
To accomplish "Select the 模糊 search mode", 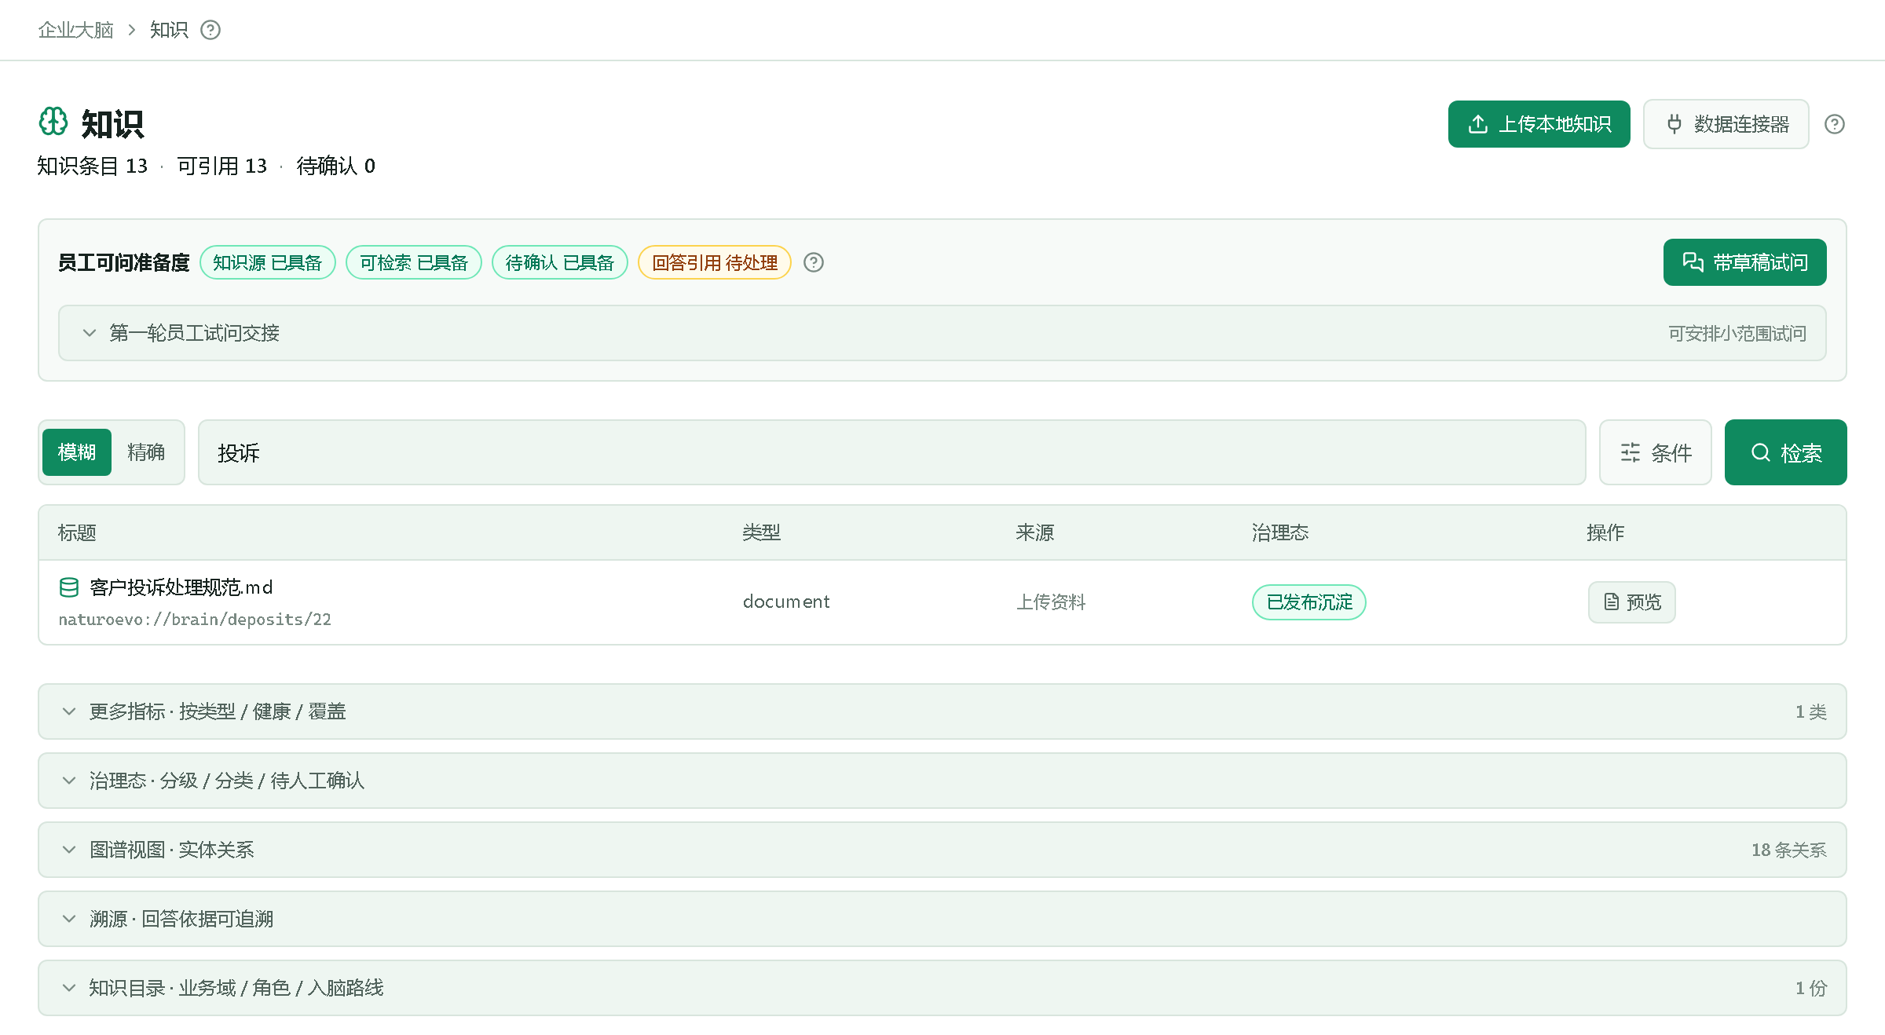I will [x=77, y=452].
